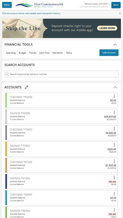Click the $1,925.00 available balance
Screen dimensions: 123x218
pos(111,165)
